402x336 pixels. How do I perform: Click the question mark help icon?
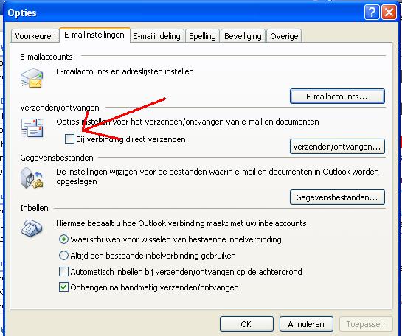[372, 12]
